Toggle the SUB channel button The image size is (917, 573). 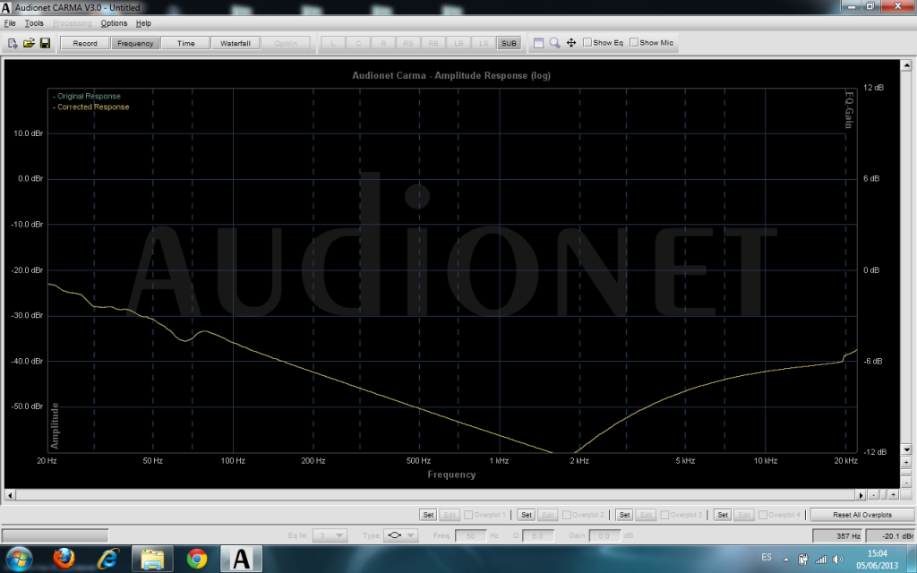[x=509, y=43]
